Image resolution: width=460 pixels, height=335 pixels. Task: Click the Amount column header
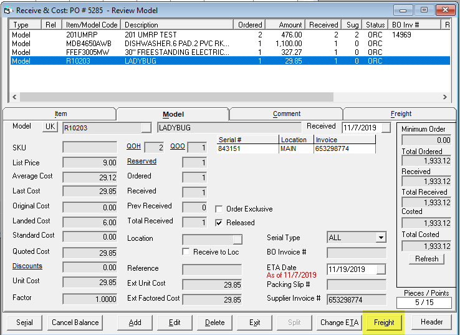click(285, 25)
